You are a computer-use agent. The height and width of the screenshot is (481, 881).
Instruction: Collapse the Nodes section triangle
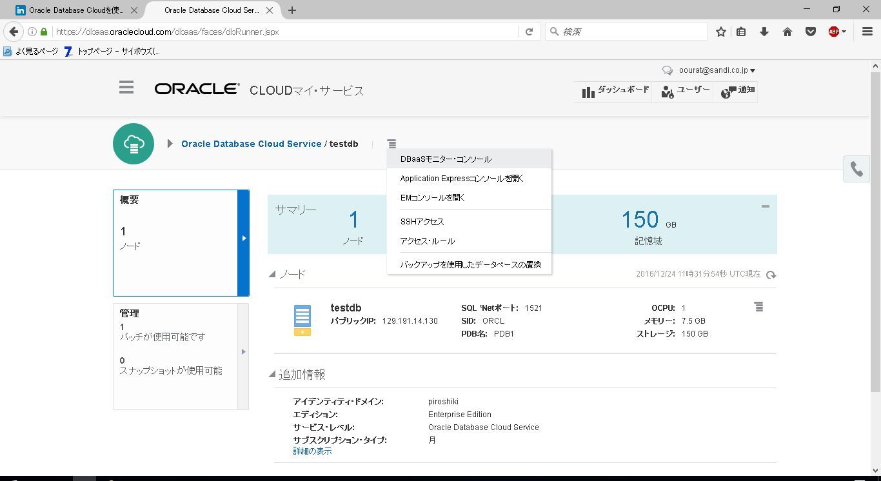click(x=272, y=275)
